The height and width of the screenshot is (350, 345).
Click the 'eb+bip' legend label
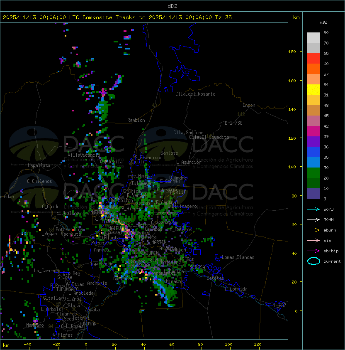331,251
